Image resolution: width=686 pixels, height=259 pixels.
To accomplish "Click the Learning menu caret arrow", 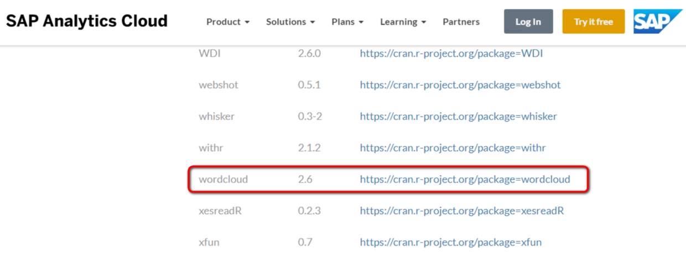I will [423, 23].
